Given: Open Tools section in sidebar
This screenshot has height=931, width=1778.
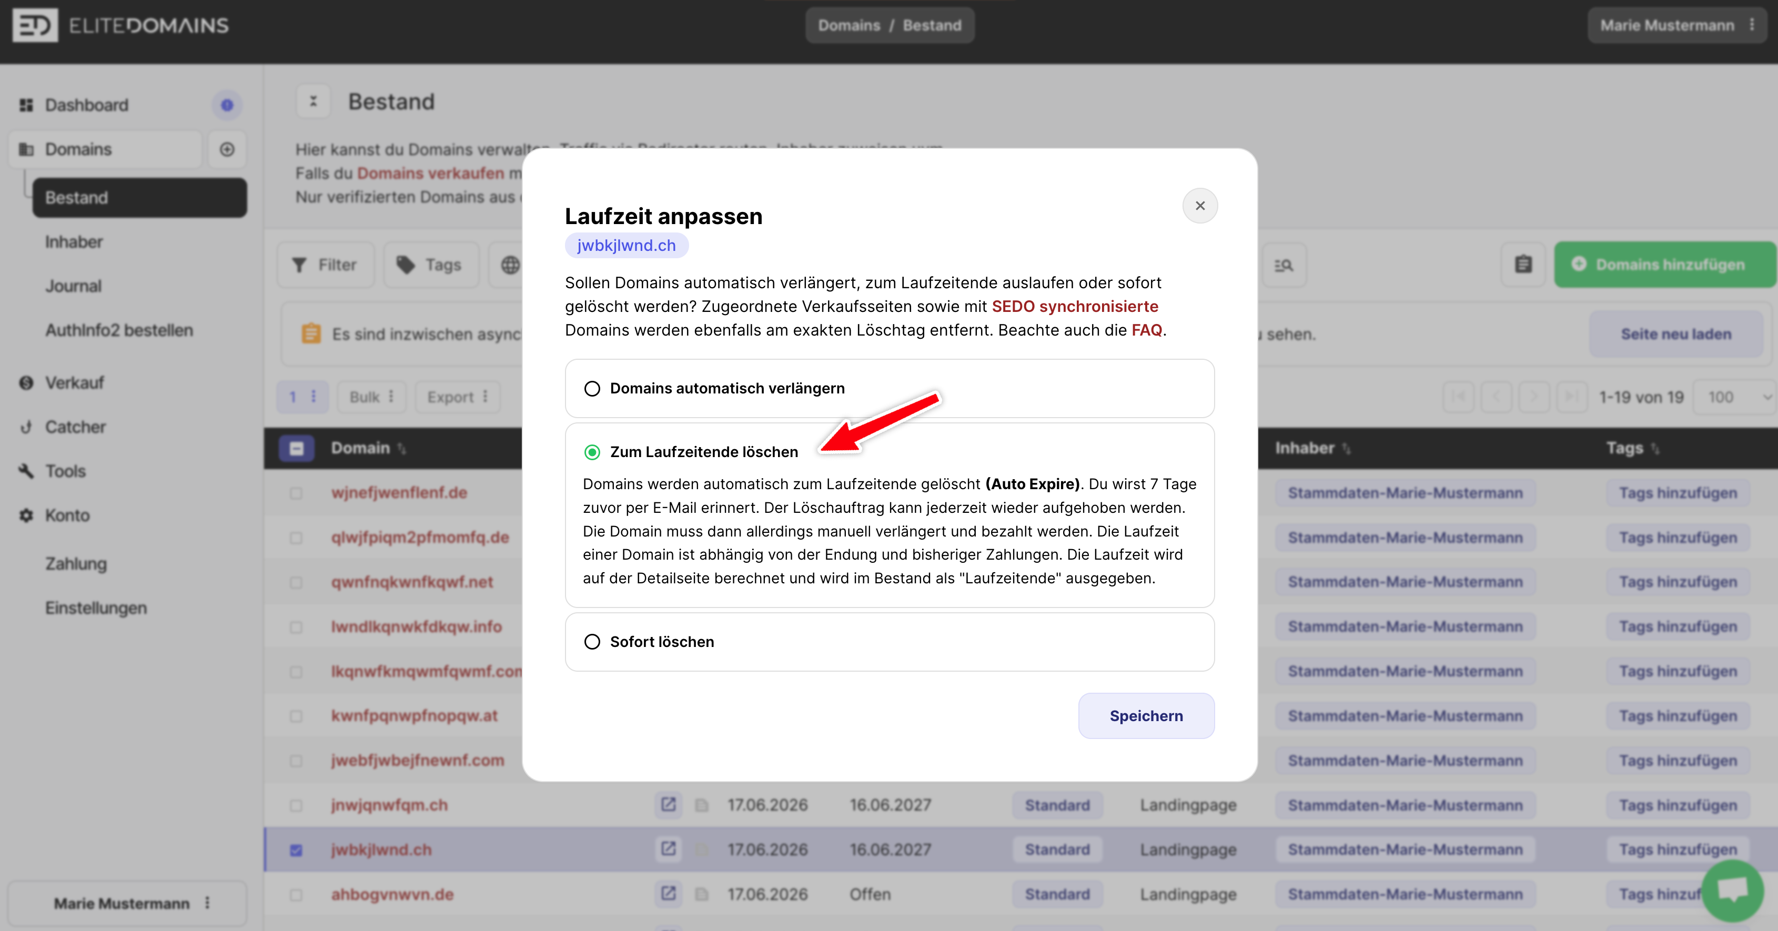Looking at the screenshot, I should click(65, 471).
